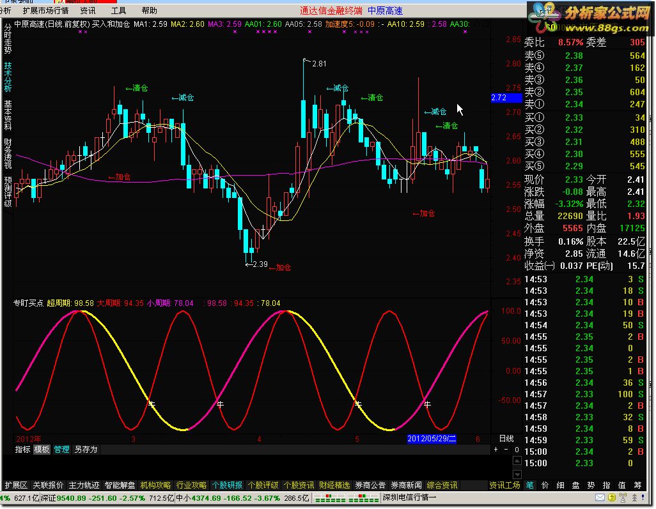Open the 券商公告 bottom tab

click(x=370, y=485)
